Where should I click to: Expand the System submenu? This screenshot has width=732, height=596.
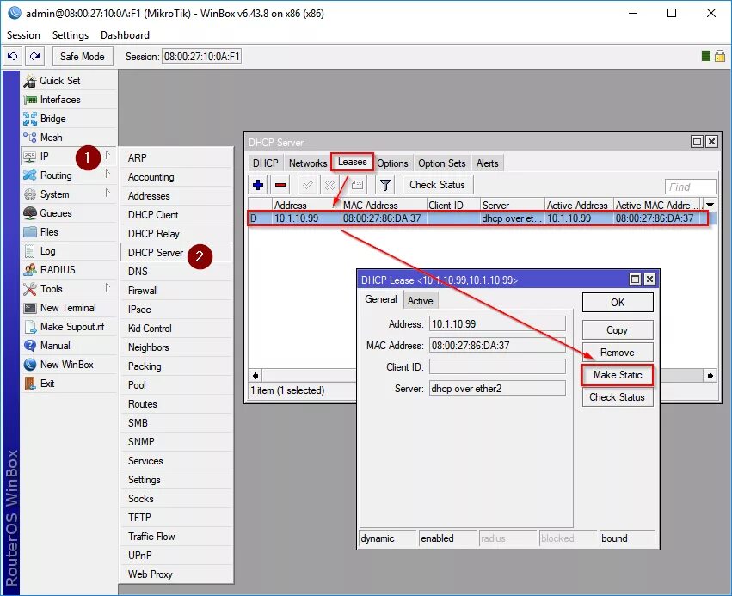69,194
